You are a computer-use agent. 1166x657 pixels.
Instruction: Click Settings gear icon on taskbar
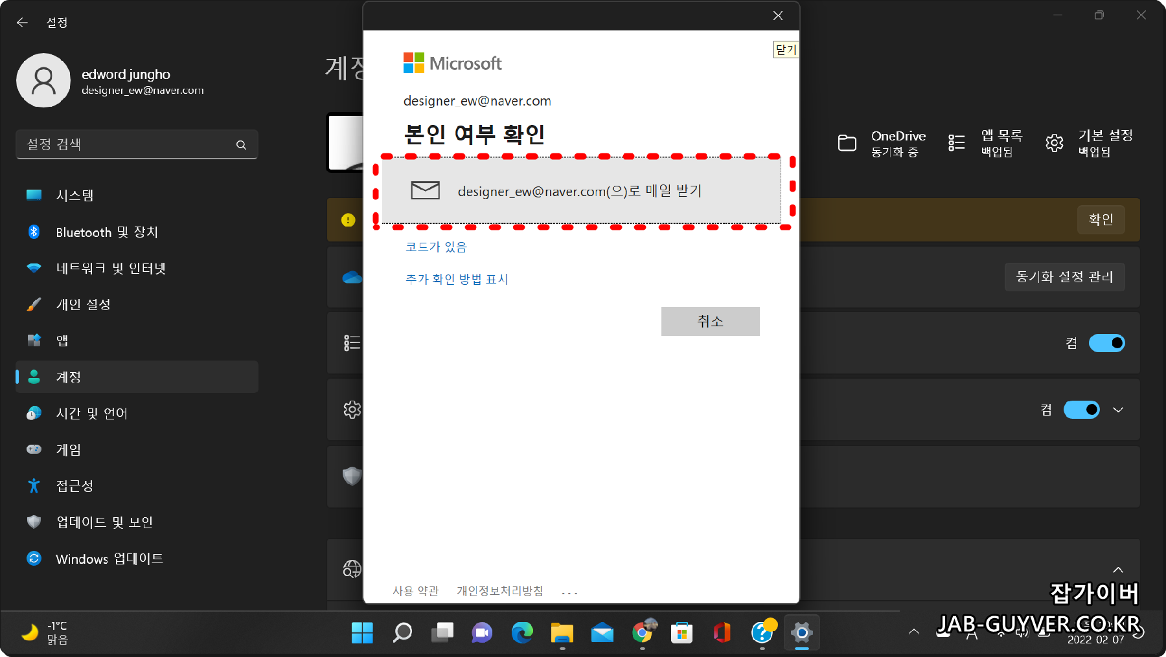[x=802, y=632]
